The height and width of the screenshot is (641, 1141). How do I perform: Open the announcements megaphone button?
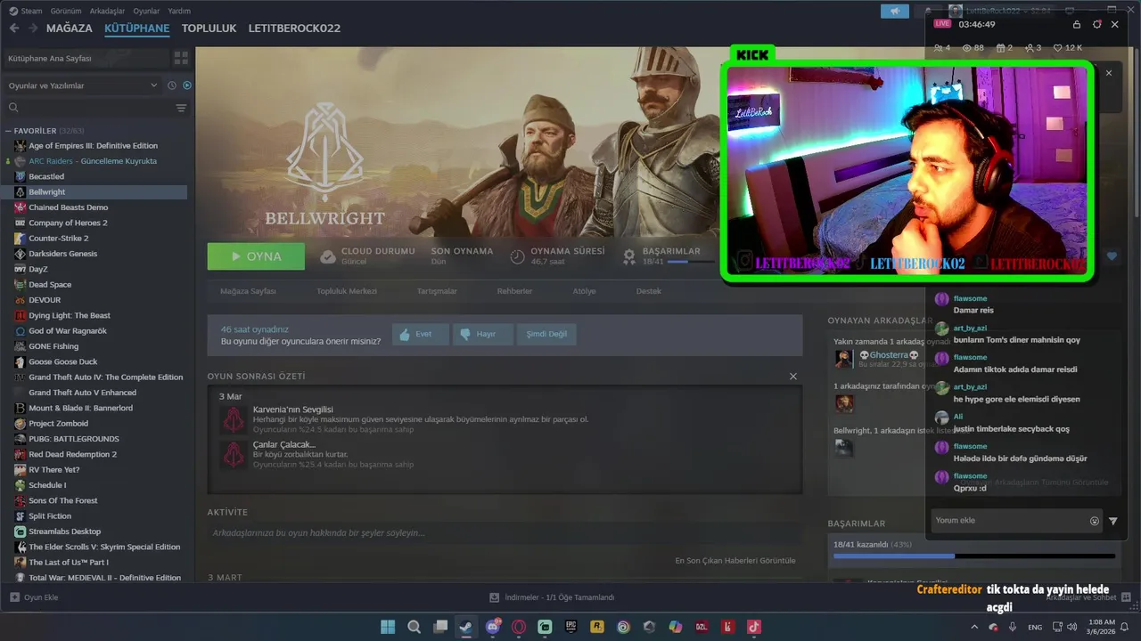894,11
